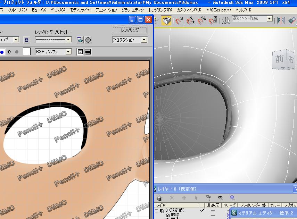Toggle current layer checkmark for 0 (既定値)

click(x=202, y=210)
